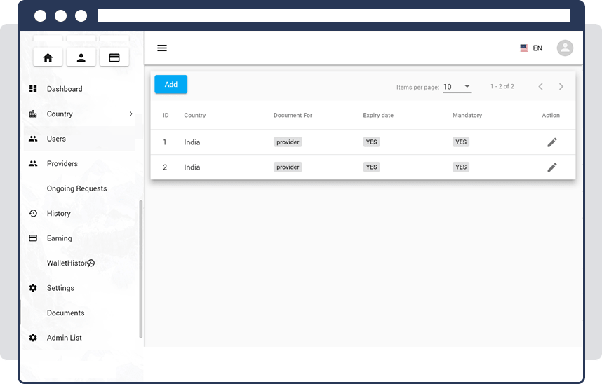602x384 pixels.
Task: Click the blue Add button
Action: [171, 84]
